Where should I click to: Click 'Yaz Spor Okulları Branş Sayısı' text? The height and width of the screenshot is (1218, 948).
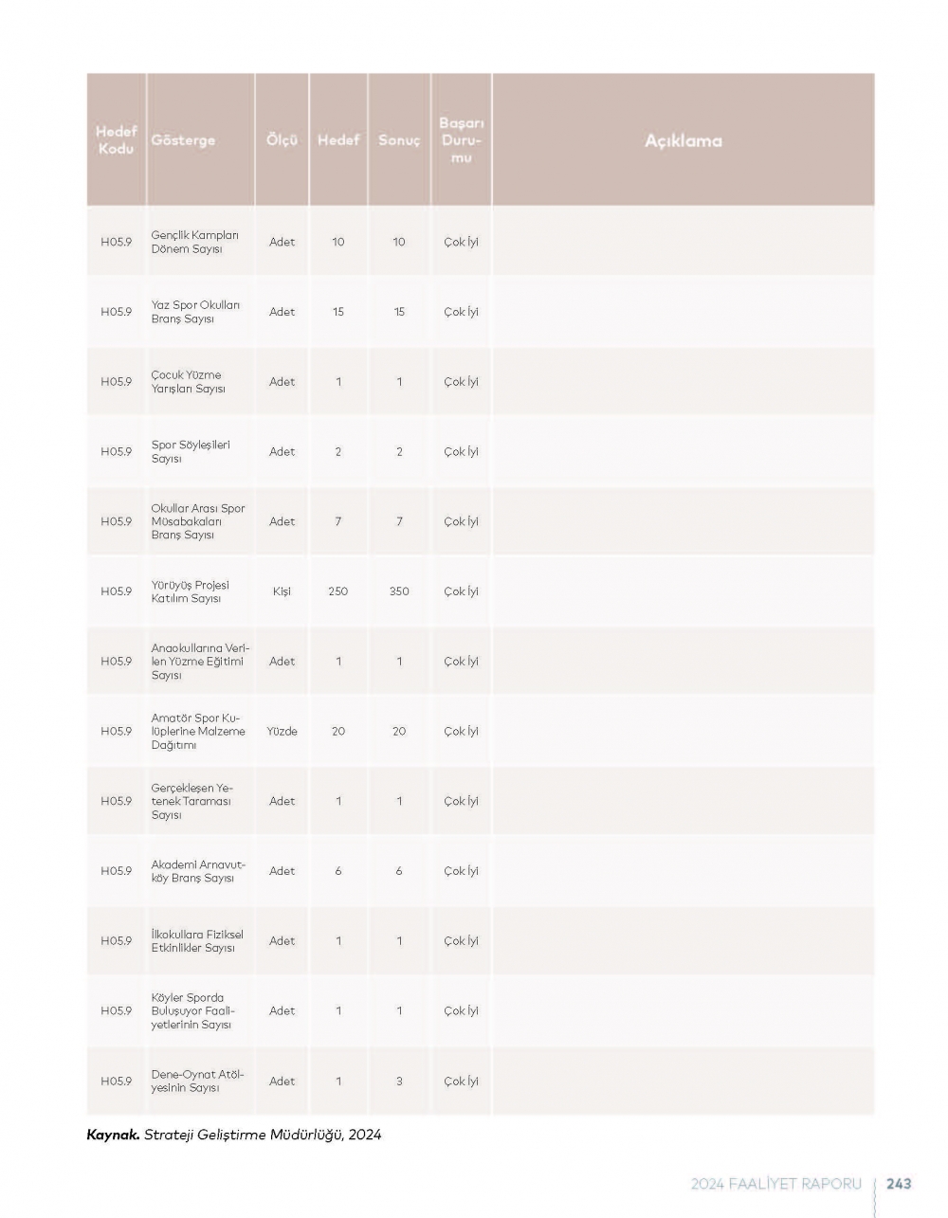[x=195, y=312]
